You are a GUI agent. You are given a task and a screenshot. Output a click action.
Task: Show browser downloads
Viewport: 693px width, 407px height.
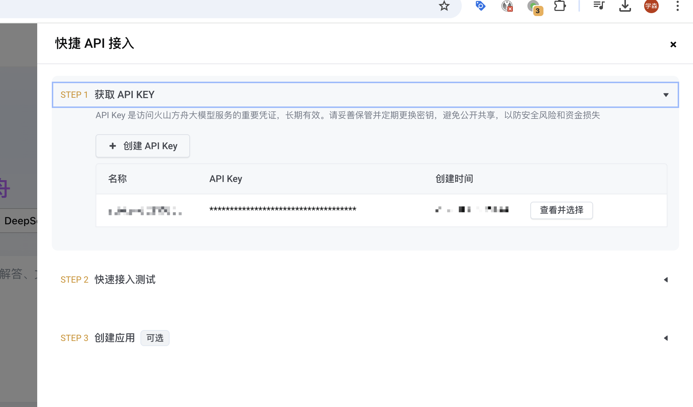coord(625,6)
